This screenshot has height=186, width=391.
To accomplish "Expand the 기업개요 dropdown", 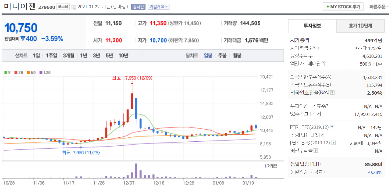I will [x=158, y=7].
